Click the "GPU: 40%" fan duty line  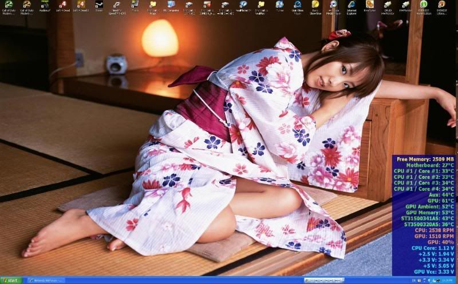point(441,242)
